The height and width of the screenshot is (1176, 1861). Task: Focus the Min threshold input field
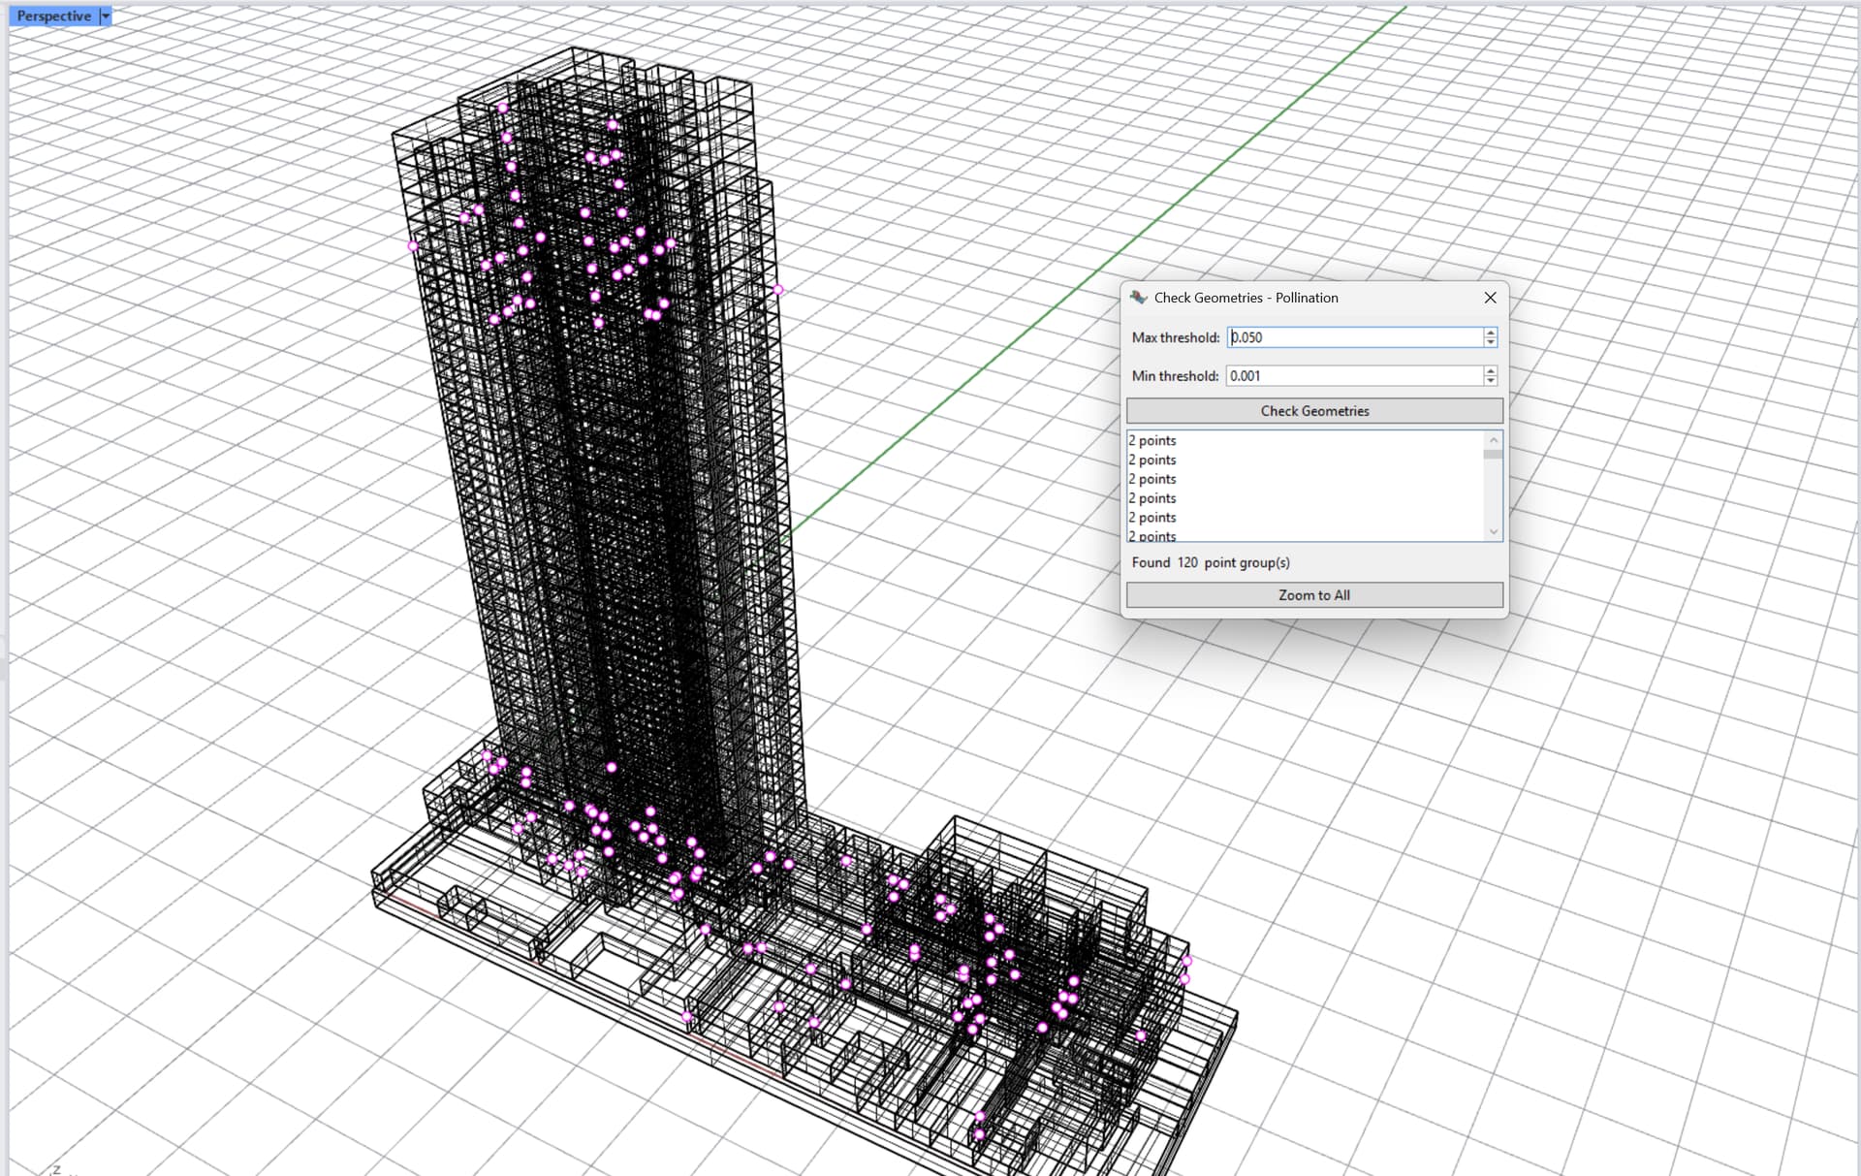[x=1355, y=375]
